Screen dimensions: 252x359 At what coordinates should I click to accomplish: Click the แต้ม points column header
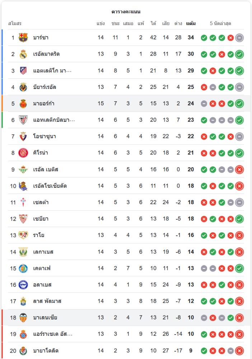click(x=191, y=24)
